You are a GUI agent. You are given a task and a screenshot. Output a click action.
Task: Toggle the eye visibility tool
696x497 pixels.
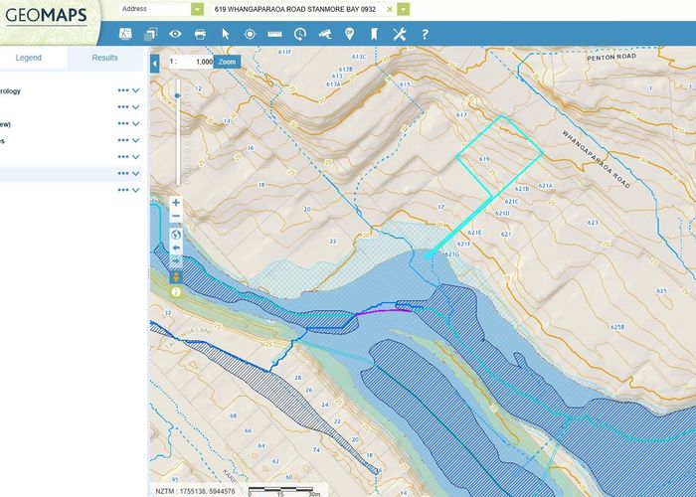click(x=175, y=34)
